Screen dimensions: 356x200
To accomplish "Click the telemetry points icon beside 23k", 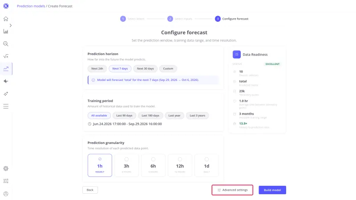I will click(x=235, y=91).
